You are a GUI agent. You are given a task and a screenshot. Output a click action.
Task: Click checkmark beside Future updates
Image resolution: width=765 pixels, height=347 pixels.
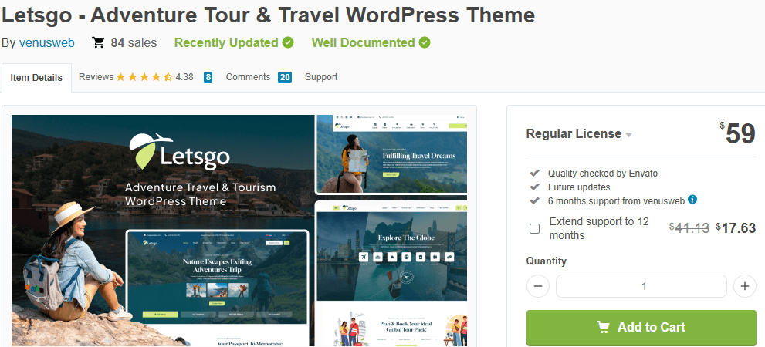coord(535,187)
